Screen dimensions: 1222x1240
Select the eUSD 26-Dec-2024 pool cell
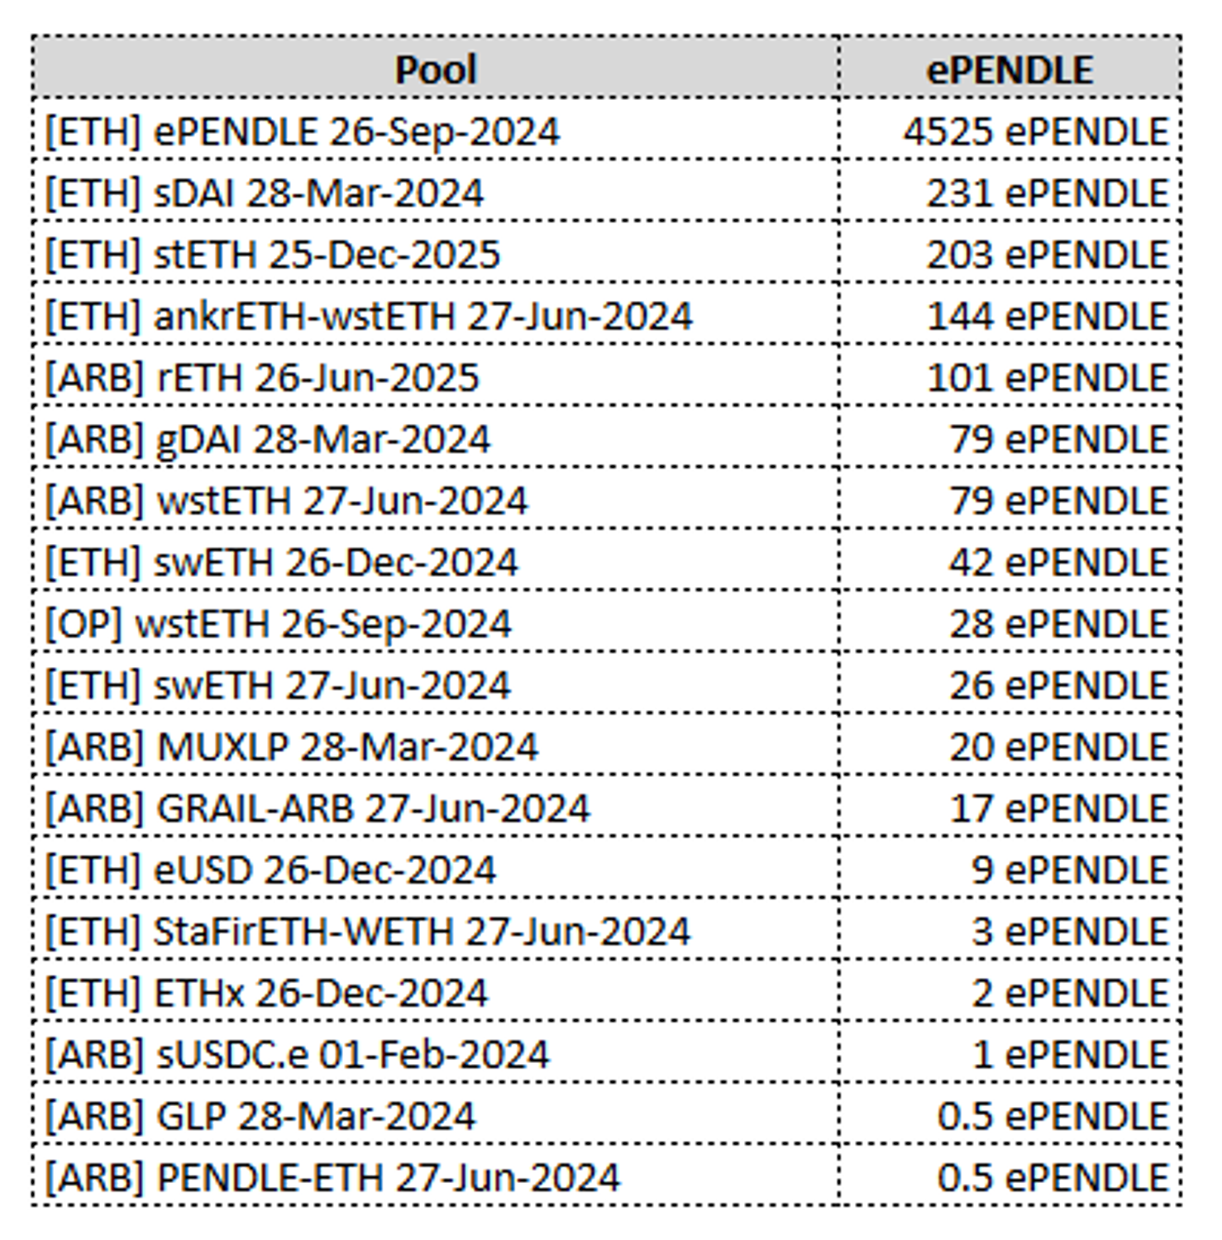tap(270, 870)
